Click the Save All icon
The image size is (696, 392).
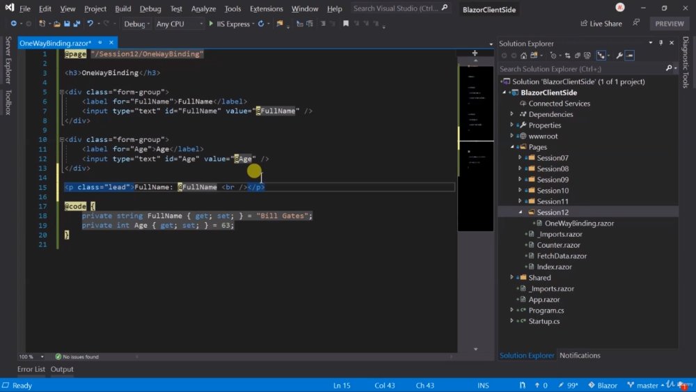click(77, 24)
